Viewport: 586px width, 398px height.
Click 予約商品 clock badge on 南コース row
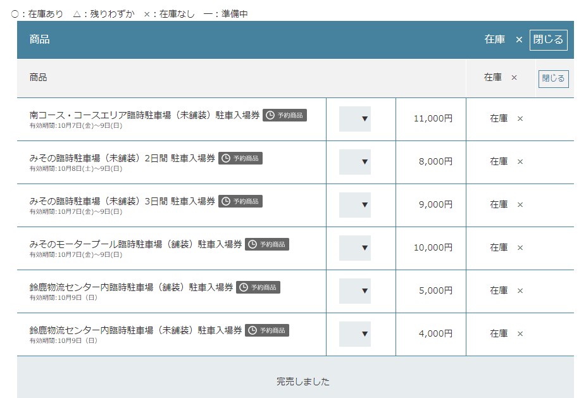point(285,115)
